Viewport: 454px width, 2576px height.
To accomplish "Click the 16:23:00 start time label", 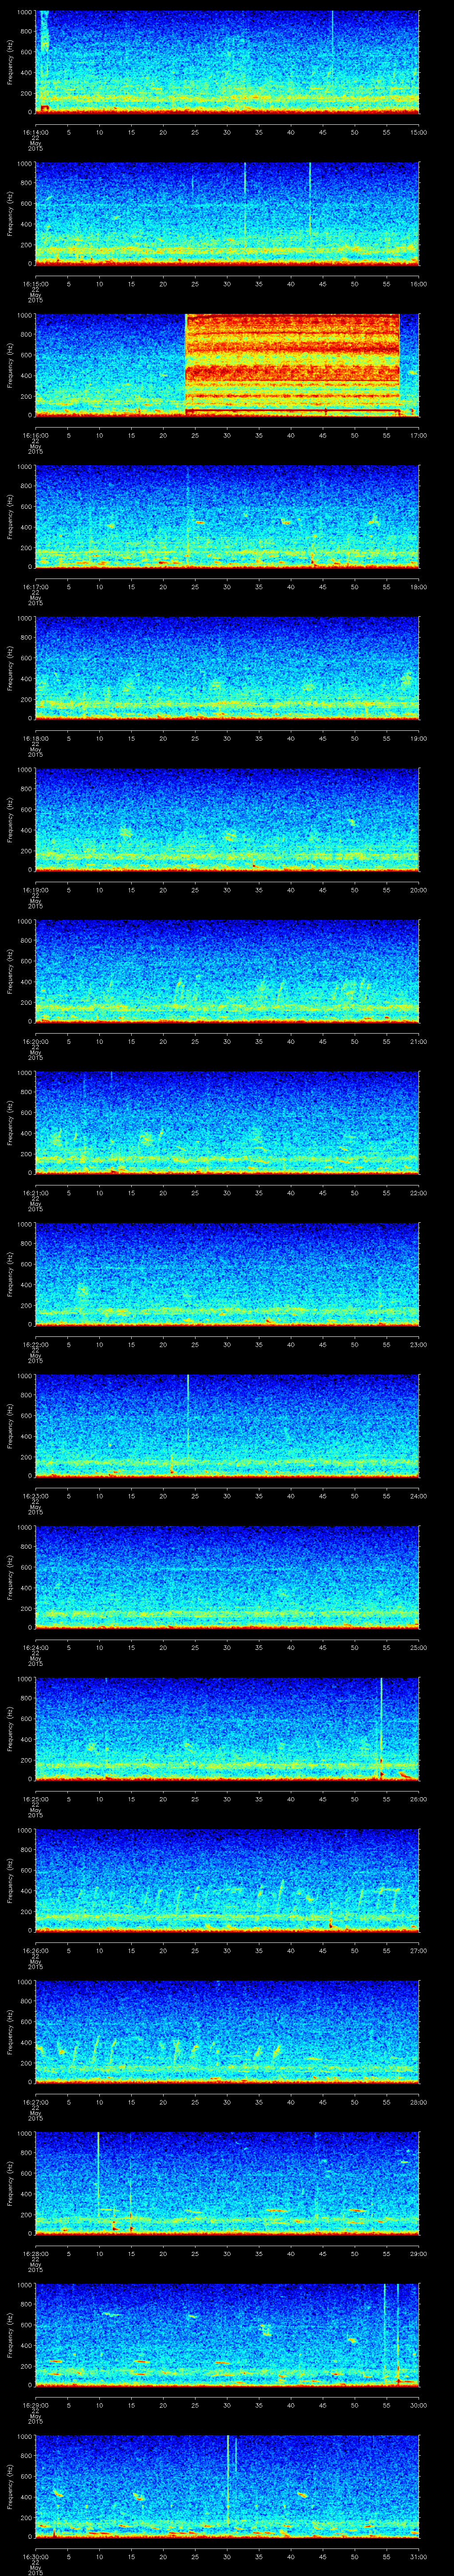I will pos(35,1496).
